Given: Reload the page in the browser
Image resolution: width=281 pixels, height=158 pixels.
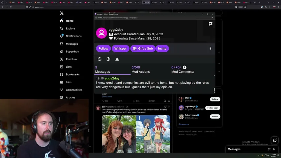Looking at the screenshot, I should point(11,7).
